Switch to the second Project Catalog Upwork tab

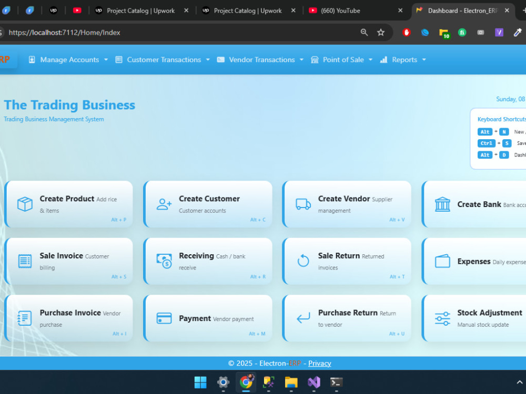(x=249, y=11)
